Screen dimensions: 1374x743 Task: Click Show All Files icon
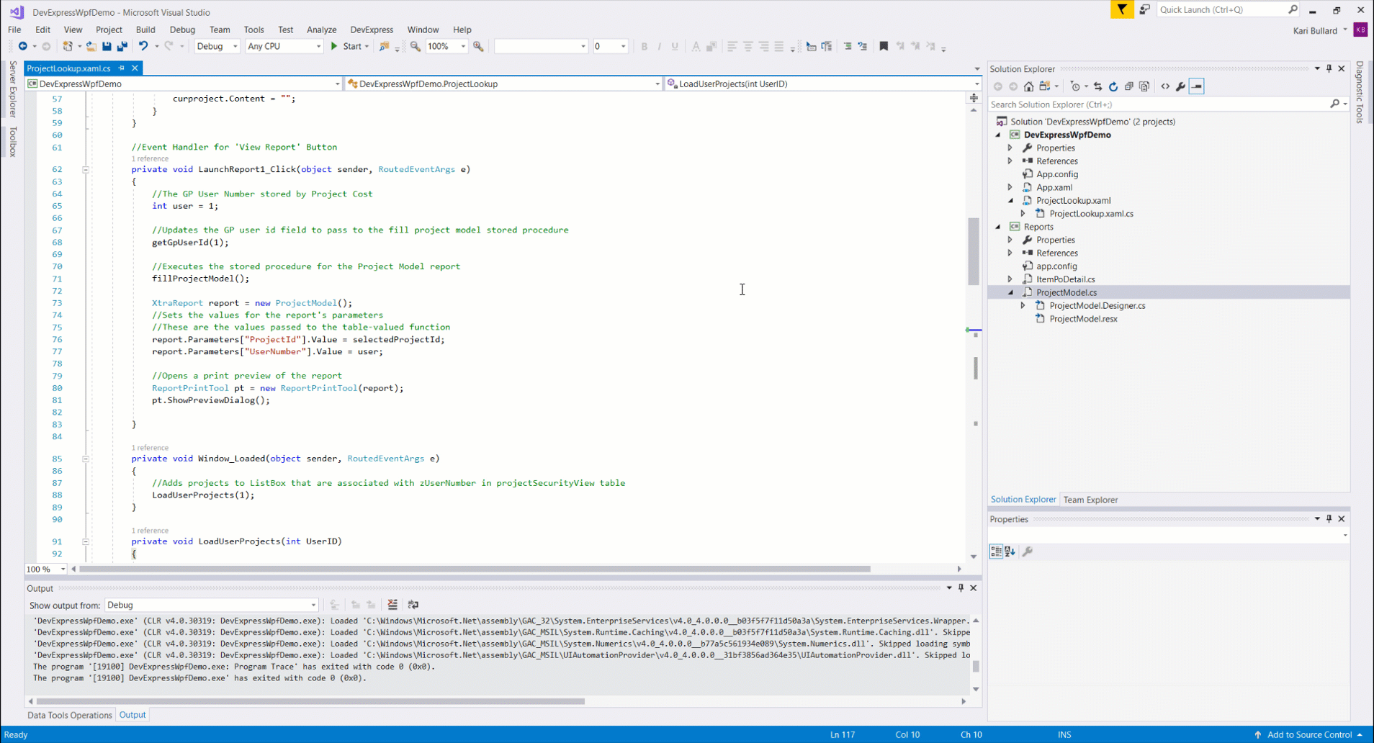[x=1144, y=86]
